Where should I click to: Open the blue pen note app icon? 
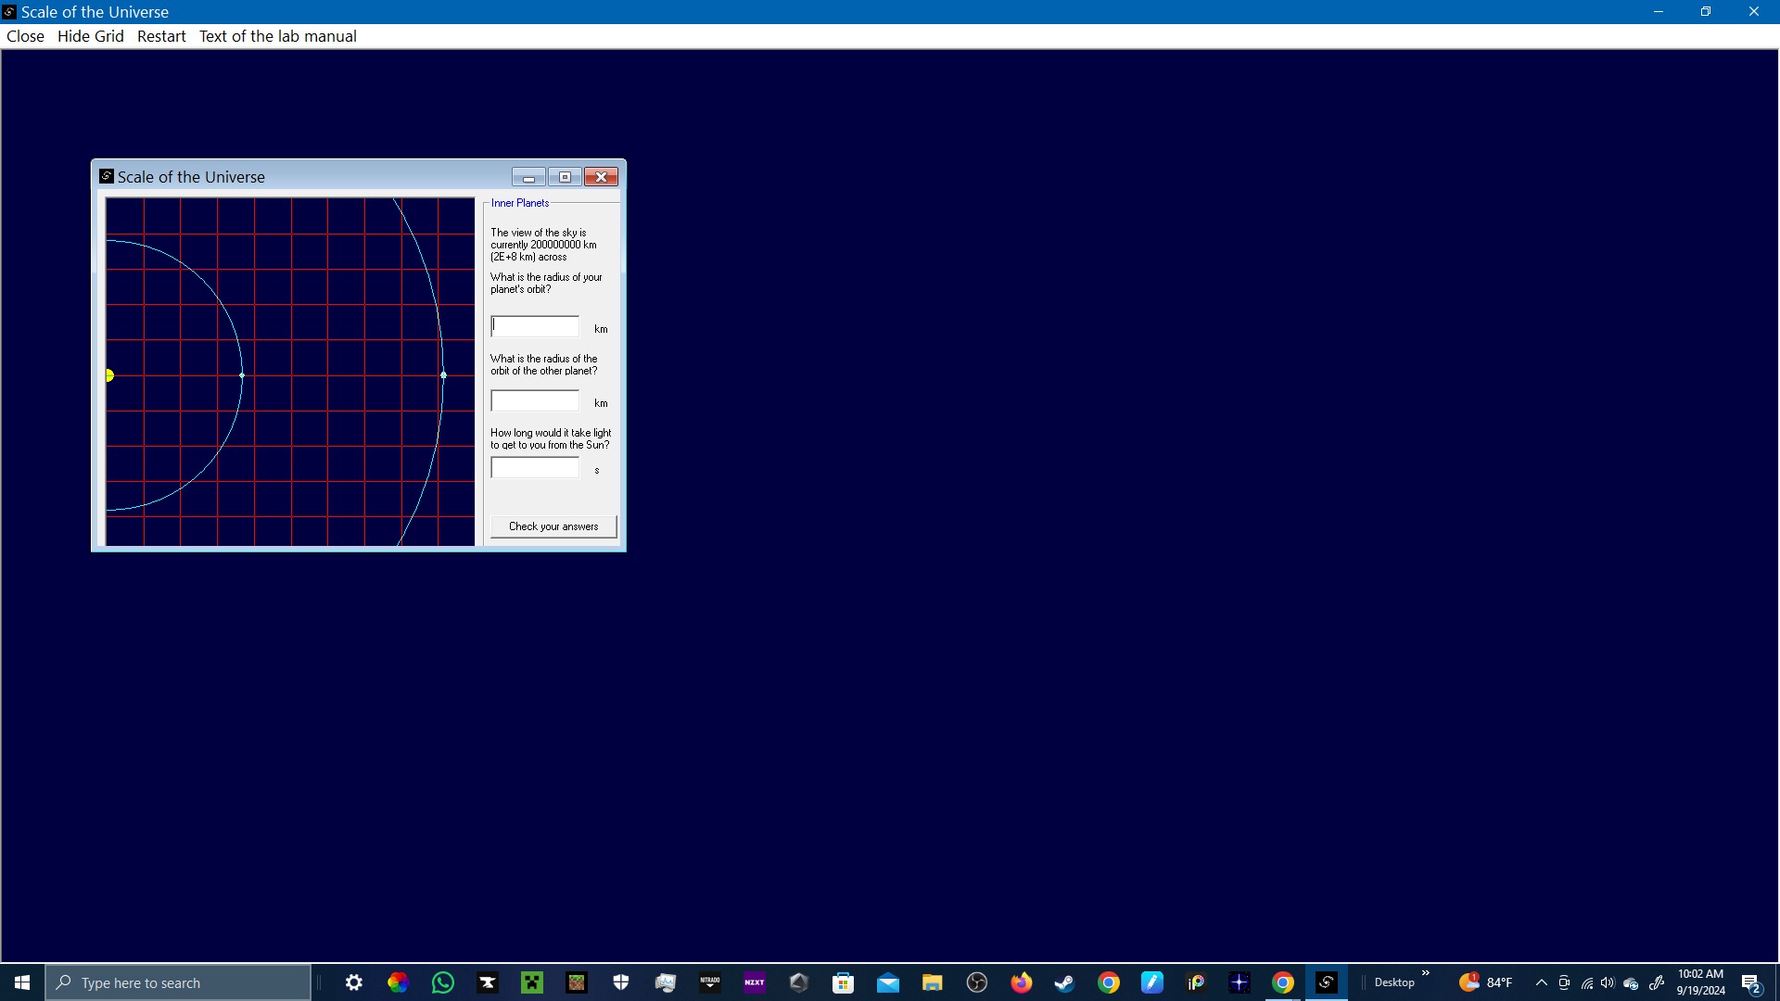click(x=1152, y=982)
